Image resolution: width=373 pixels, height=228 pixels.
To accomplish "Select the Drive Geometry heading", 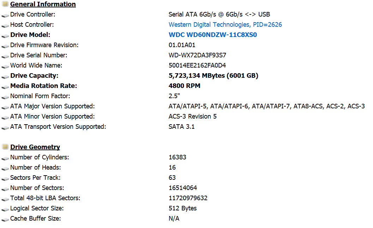I will (35, 147).
